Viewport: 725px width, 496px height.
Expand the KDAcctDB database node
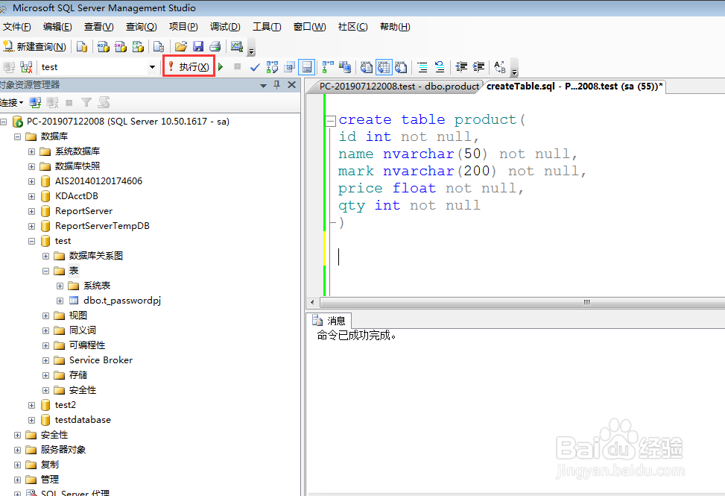(31, 196)
